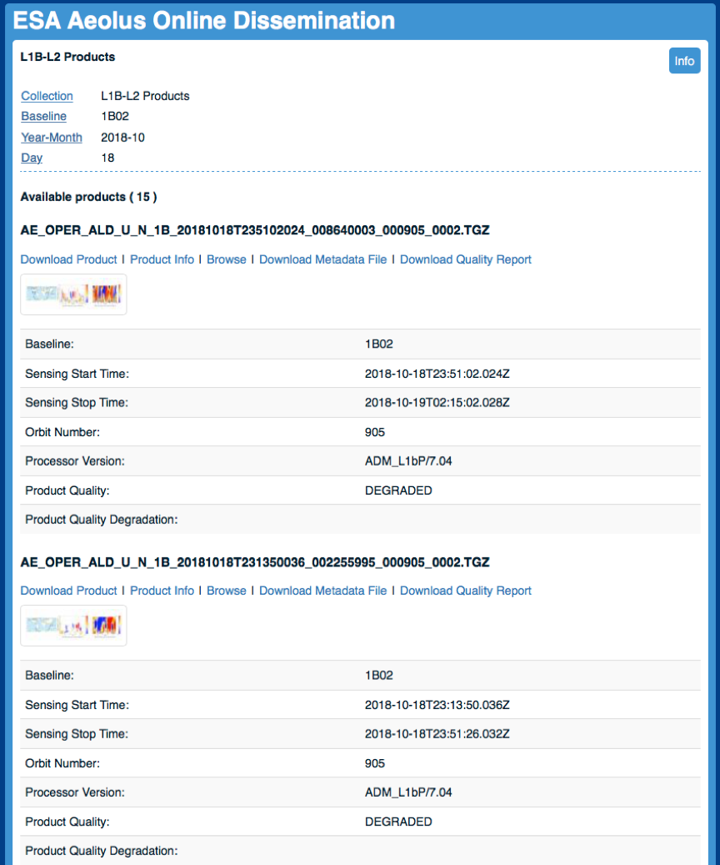The height and width of the screenshot is (865, 720).
Task: Open Product Info for the 231350036 file
Action: (x=162, y=591)
